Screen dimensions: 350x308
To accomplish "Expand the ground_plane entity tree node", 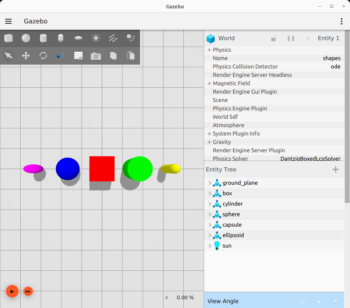I will click(x=210, y=183).
